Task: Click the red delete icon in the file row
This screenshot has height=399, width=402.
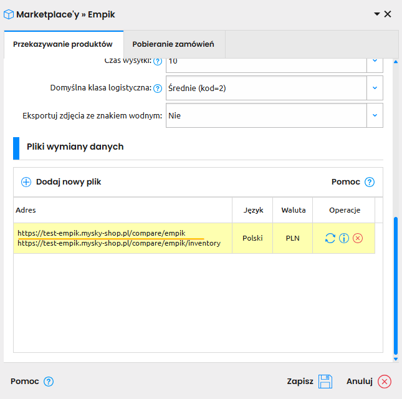Action: [x=358, y=238]
